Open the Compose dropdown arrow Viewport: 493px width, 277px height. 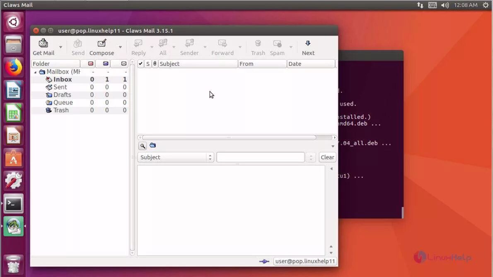click(121, 47)
